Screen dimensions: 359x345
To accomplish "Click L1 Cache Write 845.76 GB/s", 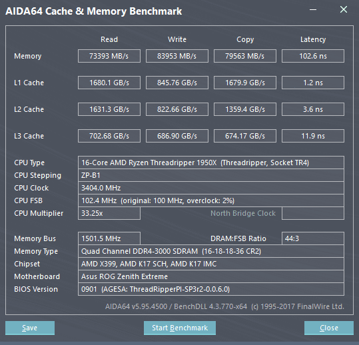I will click(177, 83).
